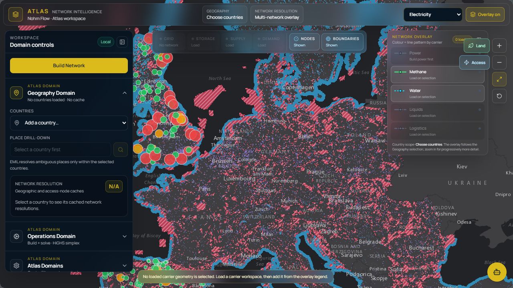Screen dimensions: 513x288
Task: Click the Operations Domain gear icon
Action: [16, 236]
